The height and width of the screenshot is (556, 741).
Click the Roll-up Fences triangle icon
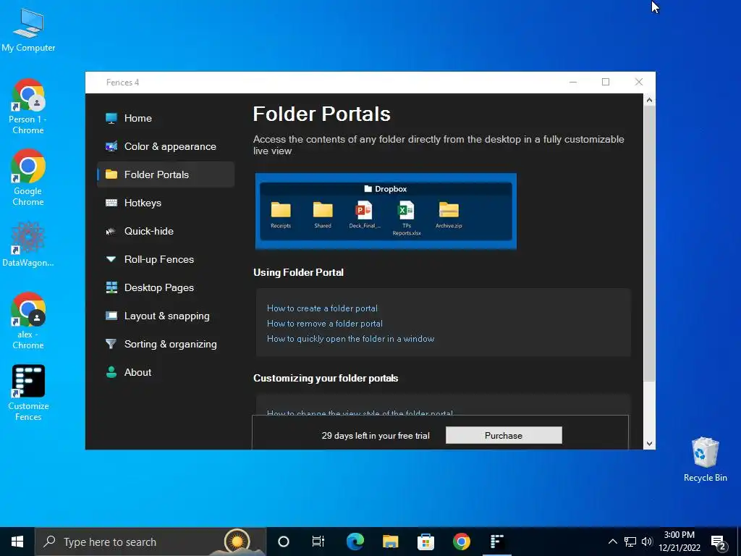(x=111, y=259)
